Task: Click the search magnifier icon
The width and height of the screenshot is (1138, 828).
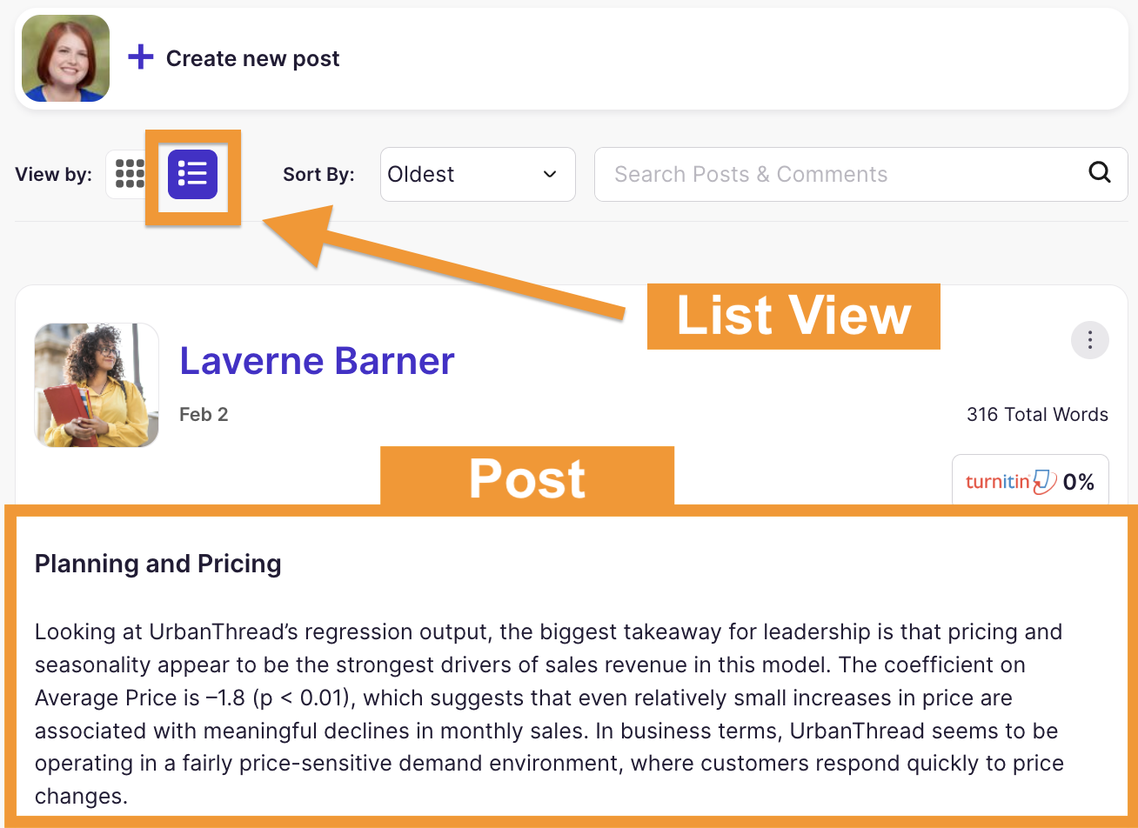Action: click(1099, 173)
